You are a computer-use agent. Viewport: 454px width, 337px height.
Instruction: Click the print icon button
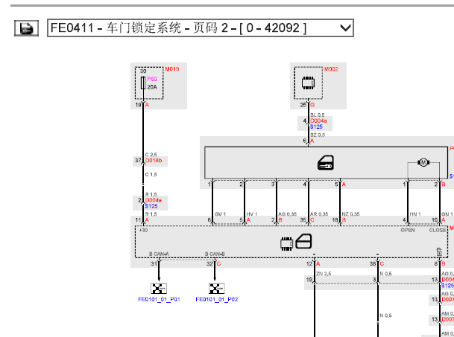click(26, 28)
